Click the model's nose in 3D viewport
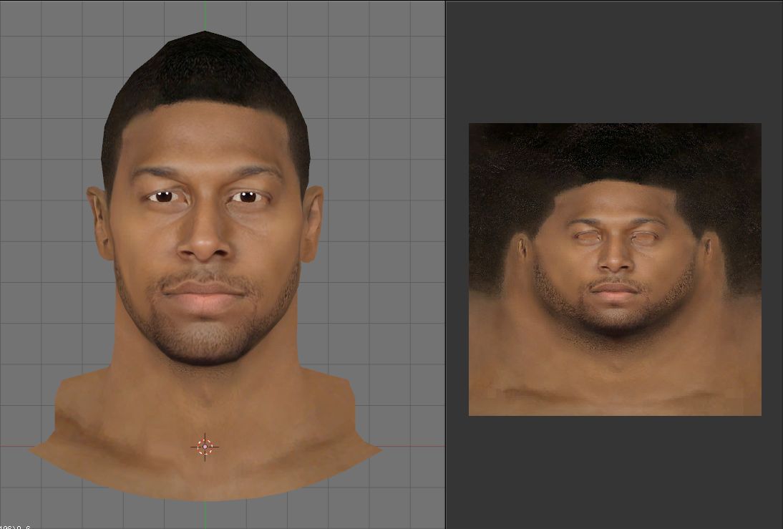Screen dimensions: 783x529 click(205, 241)
